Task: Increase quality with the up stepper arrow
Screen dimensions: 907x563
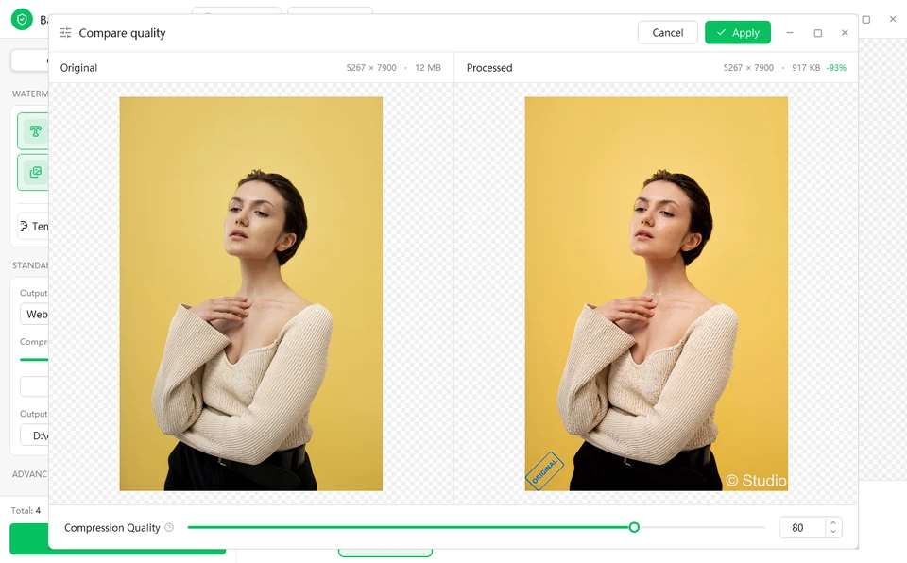Action: tap(833, 523)
